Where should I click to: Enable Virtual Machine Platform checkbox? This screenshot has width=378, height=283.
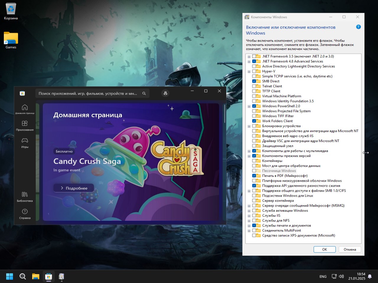tap(254, 96)
